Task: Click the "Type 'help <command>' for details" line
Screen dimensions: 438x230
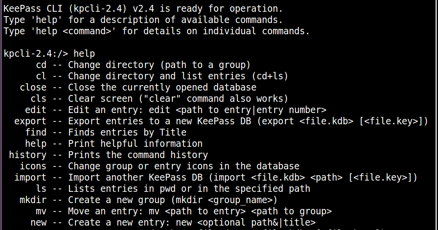Action: point(157,31)
